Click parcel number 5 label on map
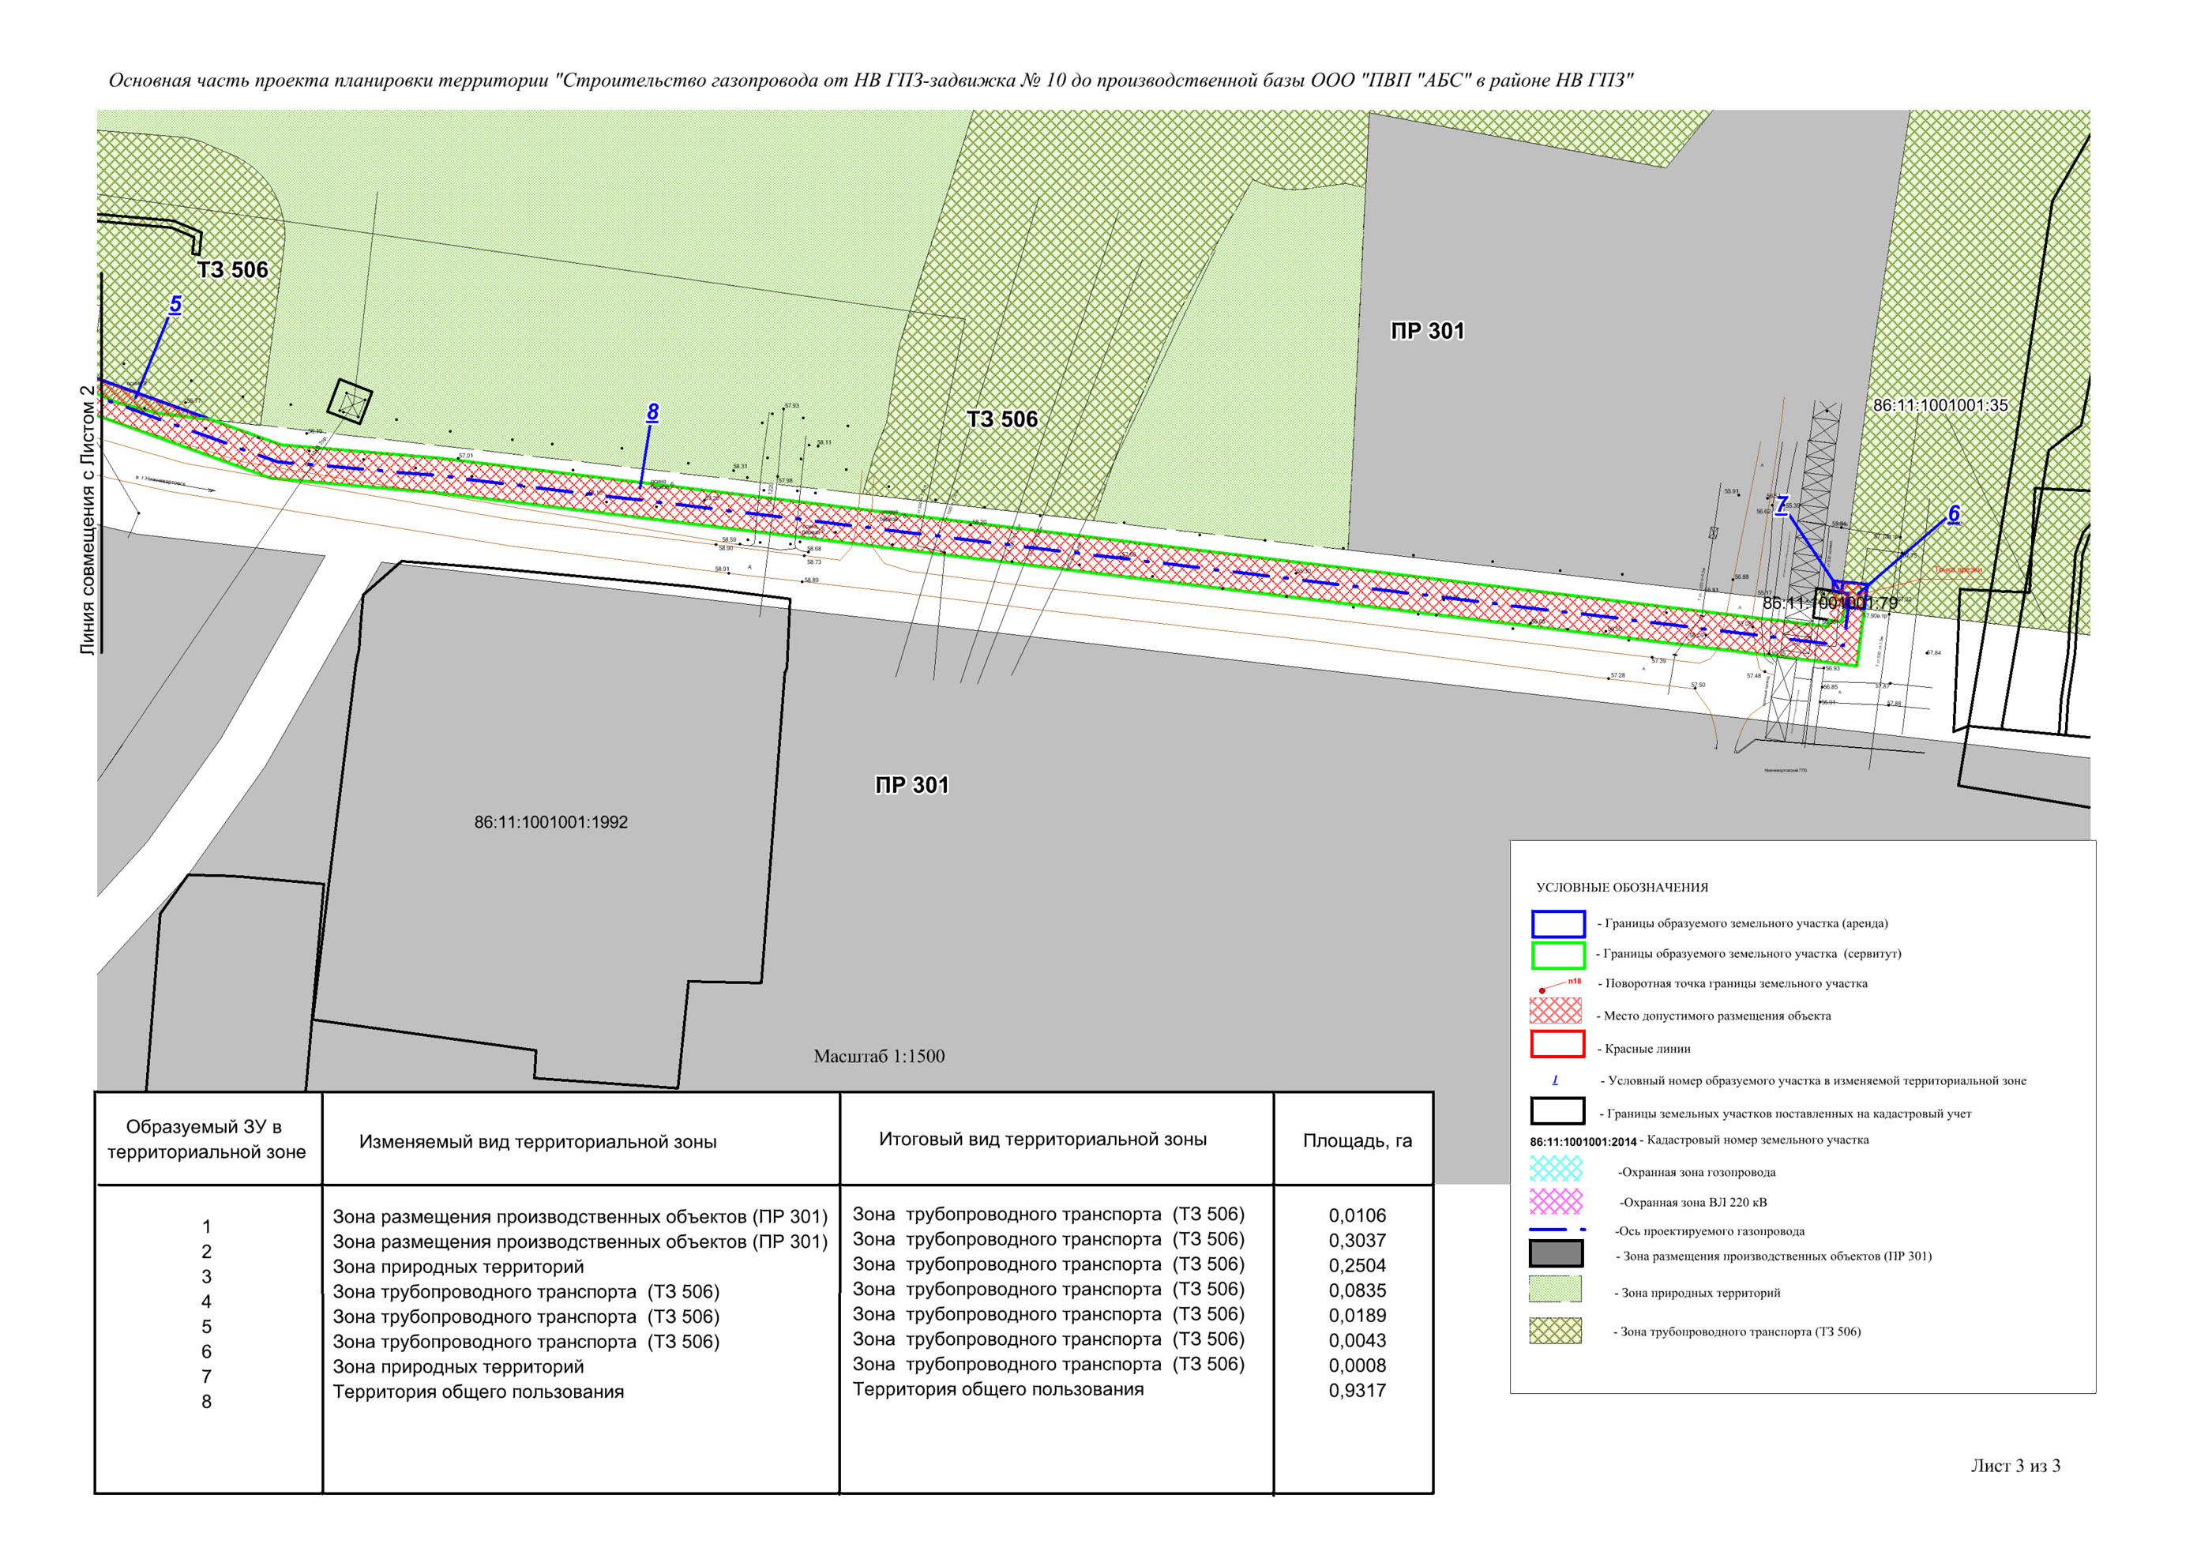Screen dimensions: 2197x1555 (175, 305)
